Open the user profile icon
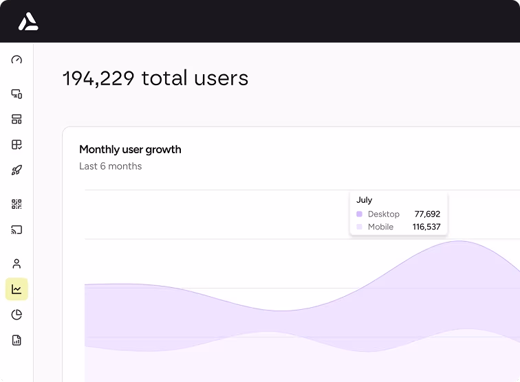 17,264
